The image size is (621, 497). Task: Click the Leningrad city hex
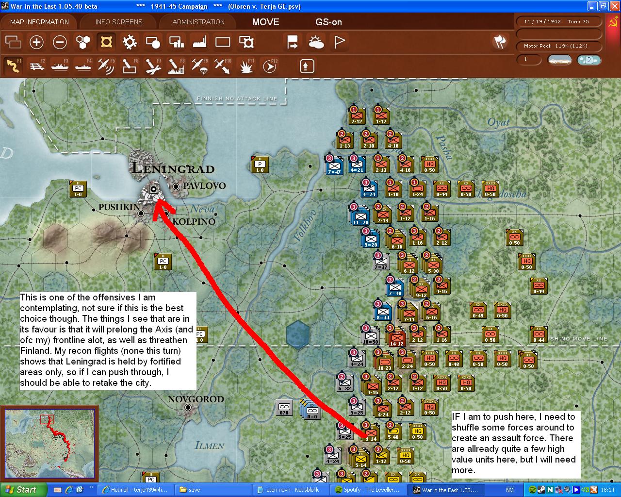[x=154, y=189]
